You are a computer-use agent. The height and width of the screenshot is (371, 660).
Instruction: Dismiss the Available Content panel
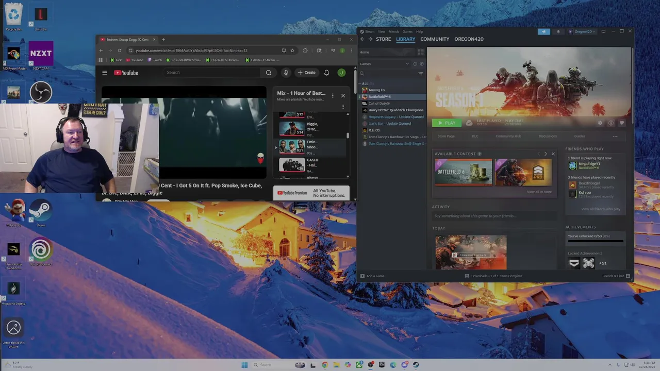coord(553,154)
